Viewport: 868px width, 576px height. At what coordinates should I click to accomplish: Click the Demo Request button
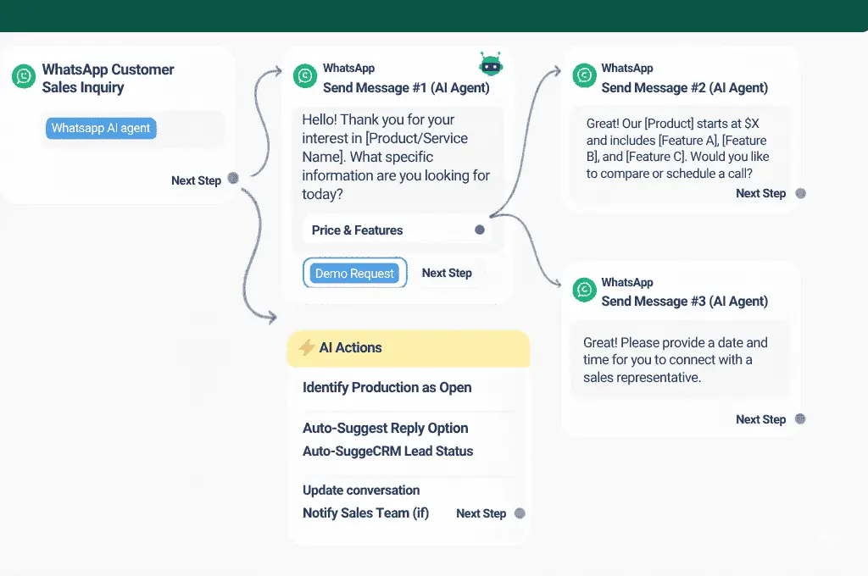pyautogui.click(x=355, y=273)
